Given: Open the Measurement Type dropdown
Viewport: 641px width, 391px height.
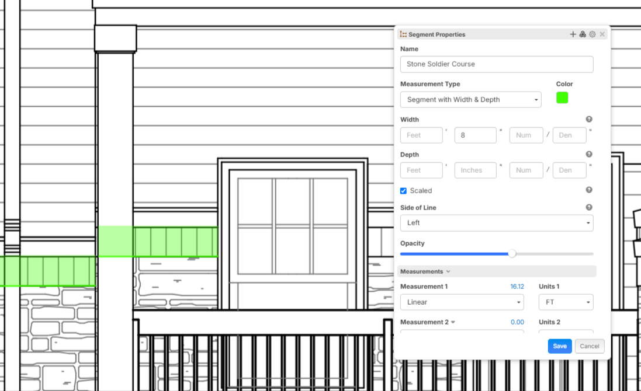Looking at the screenshot, I should tap(471, 100).
